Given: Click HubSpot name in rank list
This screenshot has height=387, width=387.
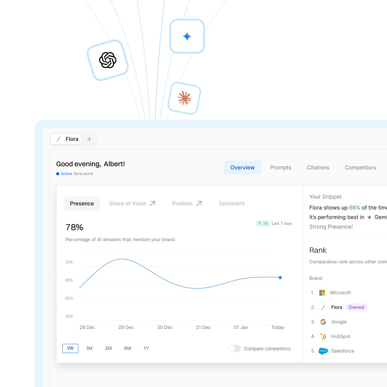Looking at the screenshot, I should [341, 336].
